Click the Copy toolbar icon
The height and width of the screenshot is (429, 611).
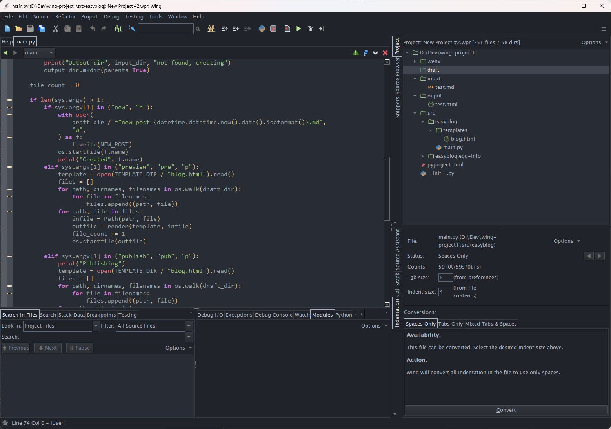pos(67,29)
